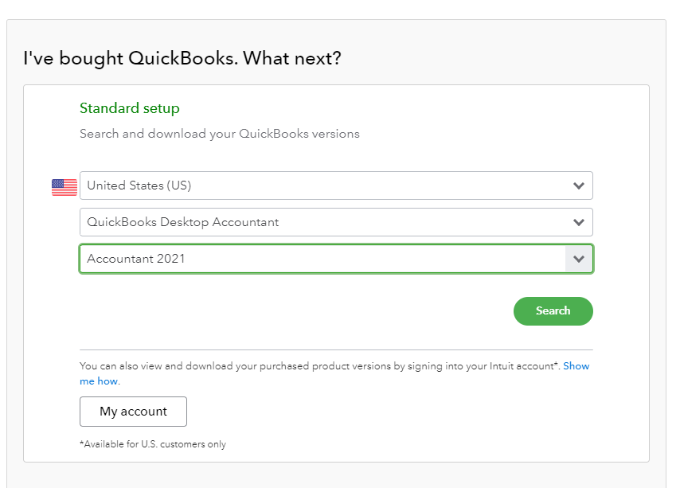Viewport: 680px width, 488px height.
Task: Click the United States flag icon
Action: 64,187
